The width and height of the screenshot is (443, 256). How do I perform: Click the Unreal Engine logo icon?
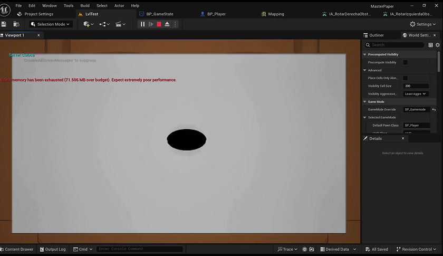click(x=5, y=10)
